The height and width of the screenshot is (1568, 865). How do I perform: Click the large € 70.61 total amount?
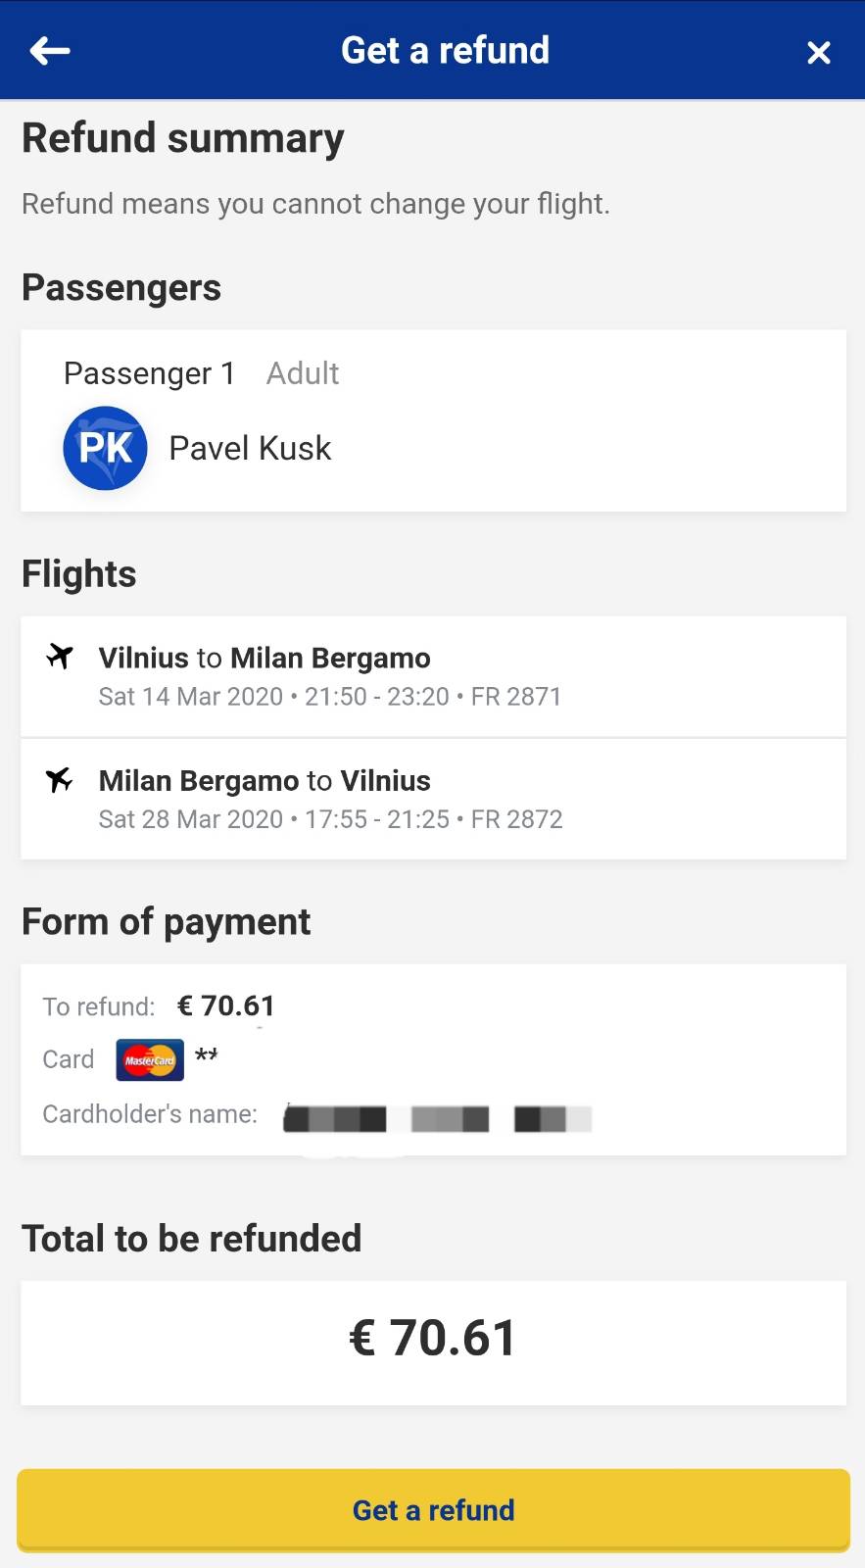tap(433, 1339)
